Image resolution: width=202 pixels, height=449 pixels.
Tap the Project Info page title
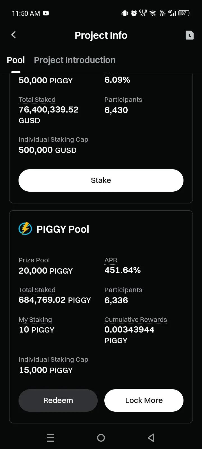click(x=101, y=35)
